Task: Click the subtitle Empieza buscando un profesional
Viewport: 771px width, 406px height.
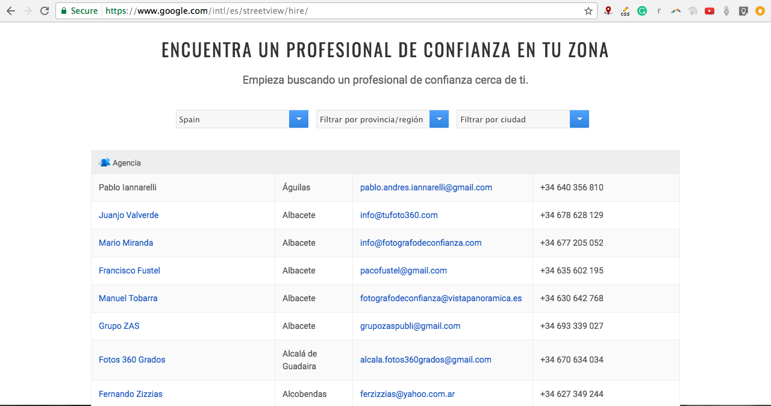Action: (385, 80)
